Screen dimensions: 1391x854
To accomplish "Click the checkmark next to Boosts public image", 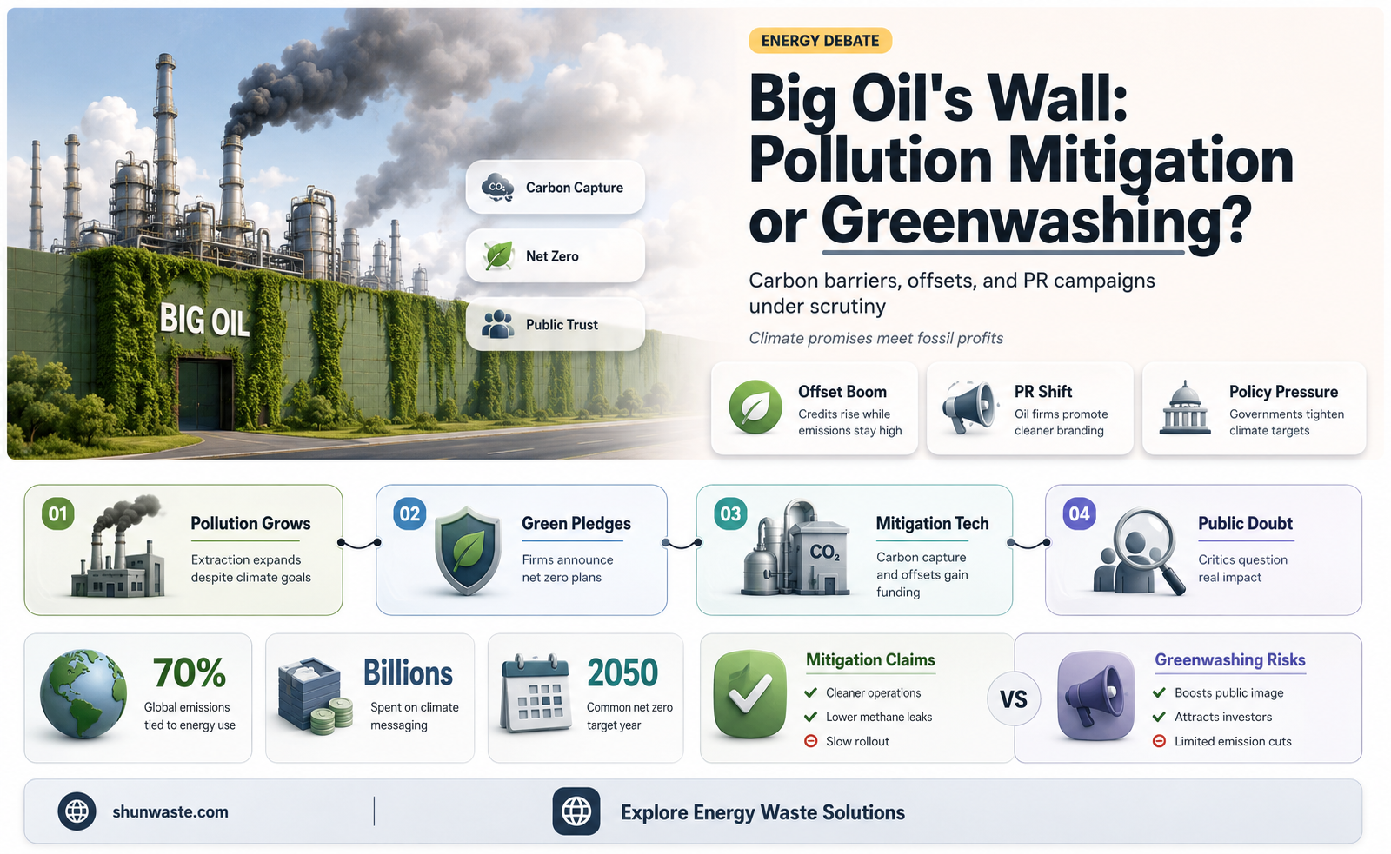I will [x=1159, y=692].
